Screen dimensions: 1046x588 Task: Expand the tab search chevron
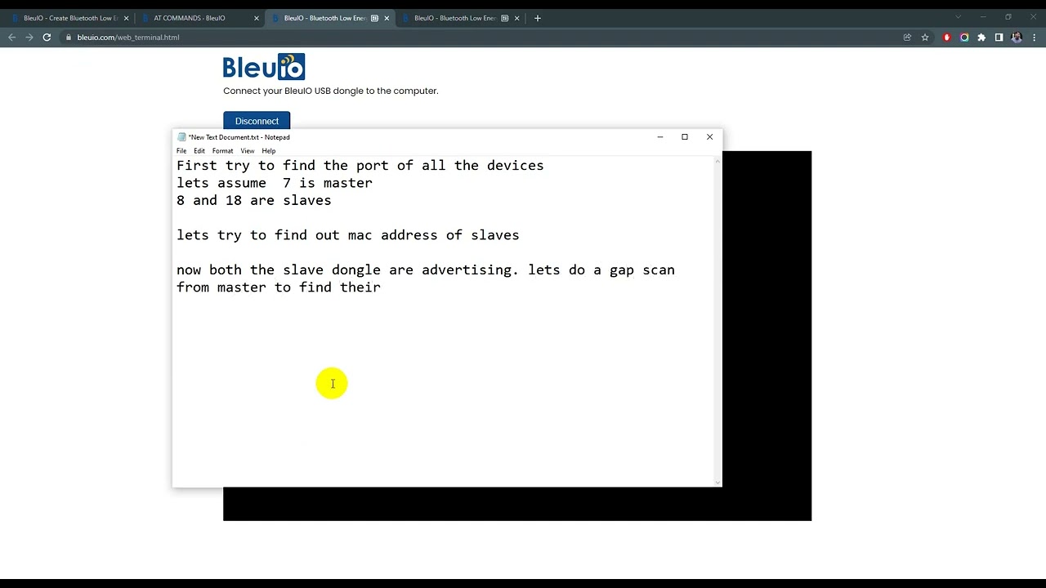click(959, 17)
